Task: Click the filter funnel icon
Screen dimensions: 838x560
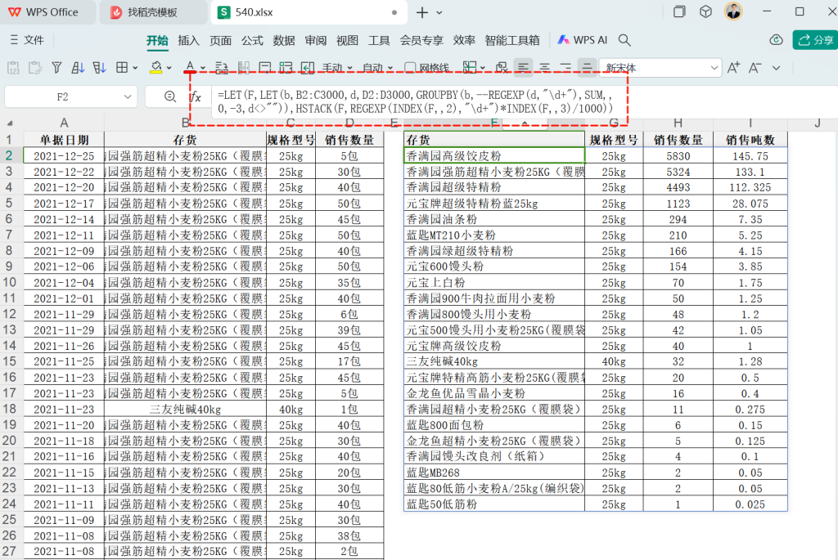Action: 56,68
